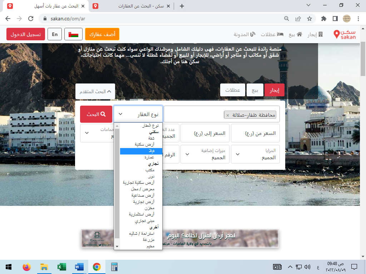Select the إيجار search tab
Screen dimensions: 366x274
[274, 90]
